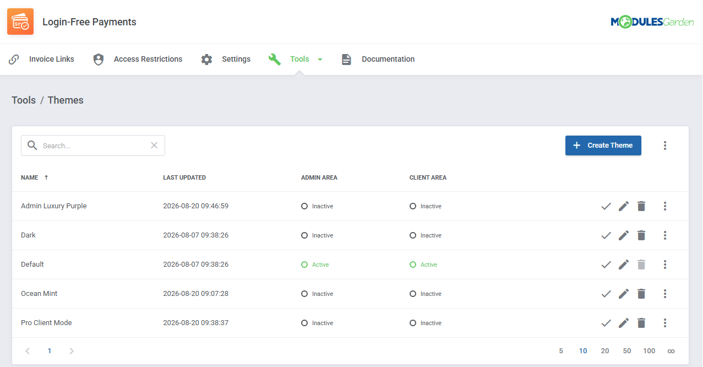Viewport: 703px width, 367px height.
Task: Open the more options menu beside Create Theme
Action: tap(665, 145)
